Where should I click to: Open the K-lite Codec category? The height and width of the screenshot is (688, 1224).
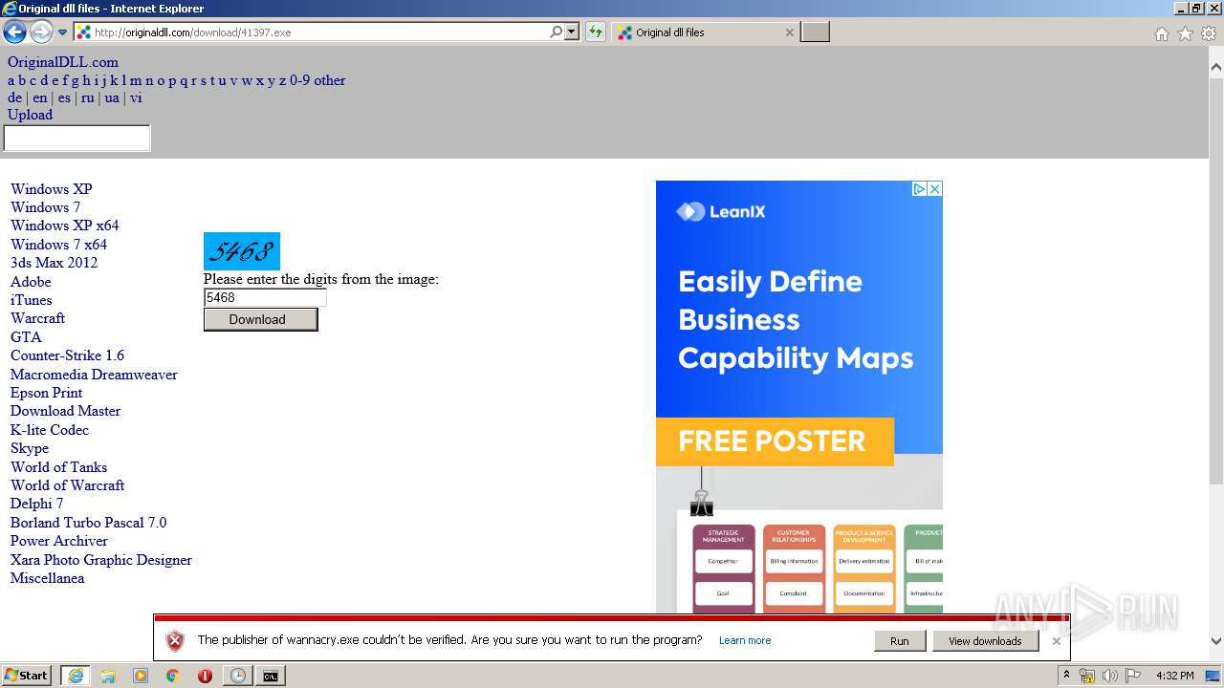point(50,430)
